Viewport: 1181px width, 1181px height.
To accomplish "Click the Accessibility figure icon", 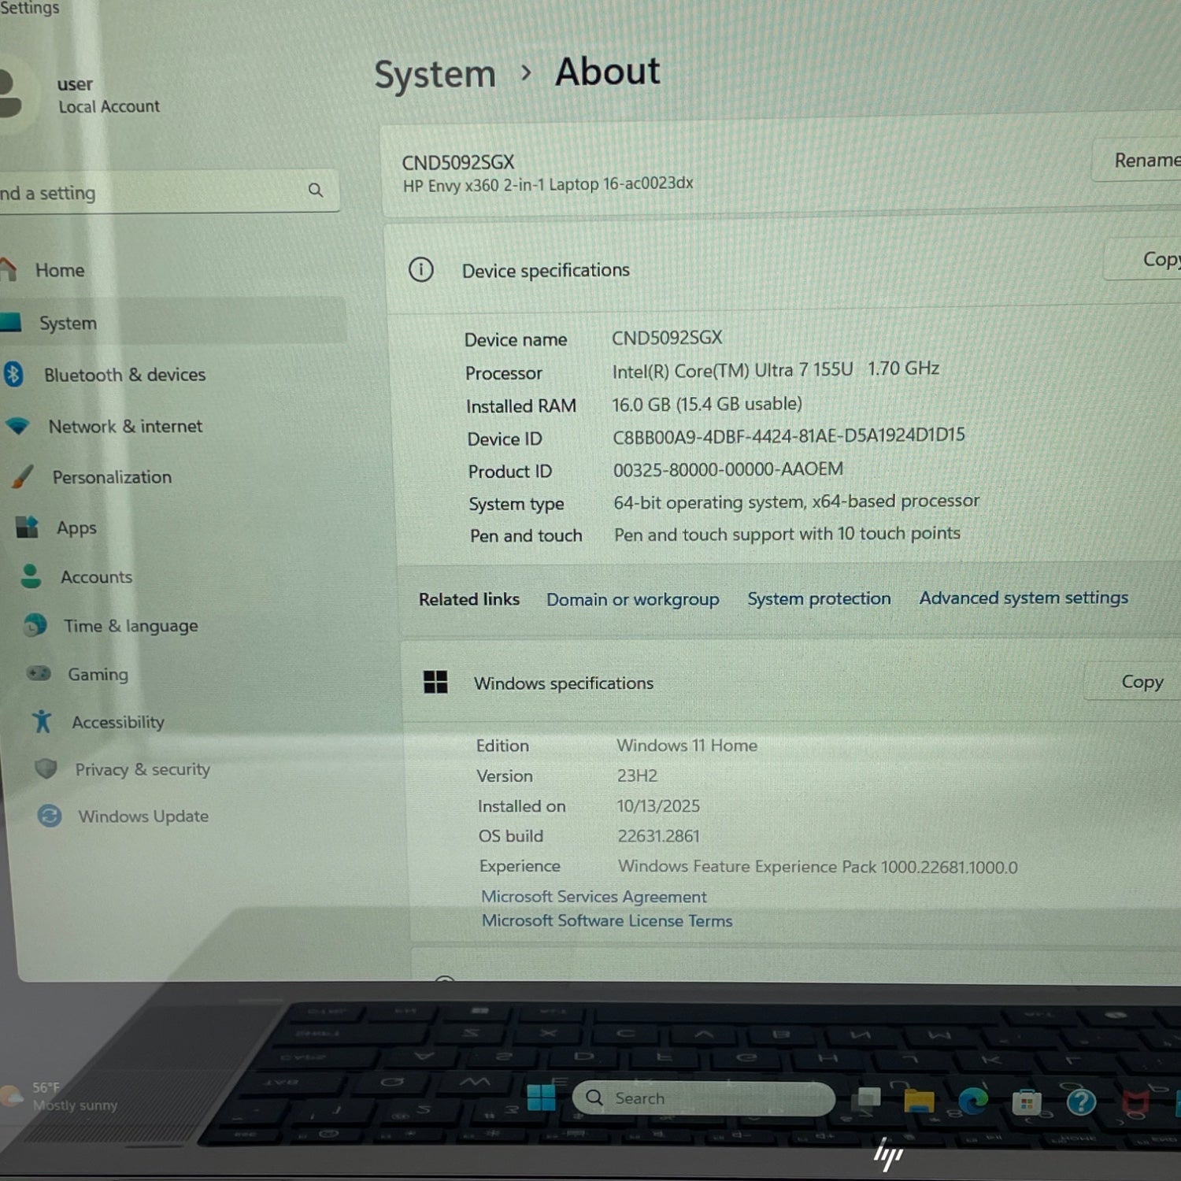I will point(42,721).
